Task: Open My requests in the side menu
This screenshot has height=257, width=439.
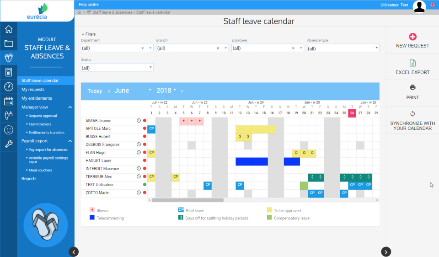Action: [x=33, y=90]
